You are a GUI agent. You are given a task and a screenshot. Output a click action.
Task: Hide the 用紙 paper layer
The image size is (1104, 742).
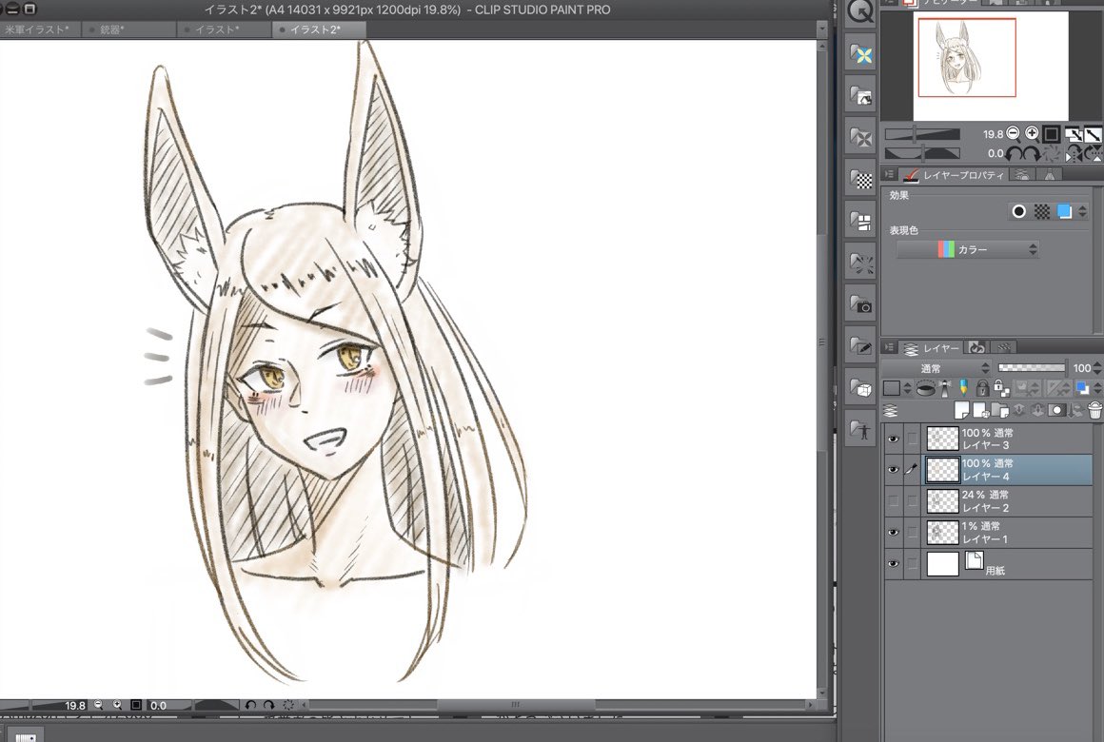(893, 564)
